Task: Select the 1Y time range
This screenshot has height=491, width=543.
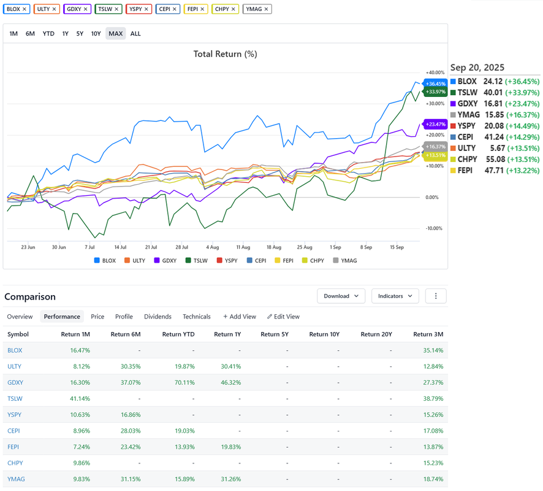Action: coord(65,34)
